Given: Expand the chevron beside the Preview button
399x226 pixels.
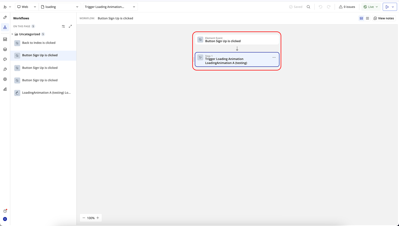Looking at the screenshot, I should pyautogui.click(x=393, y=7).
